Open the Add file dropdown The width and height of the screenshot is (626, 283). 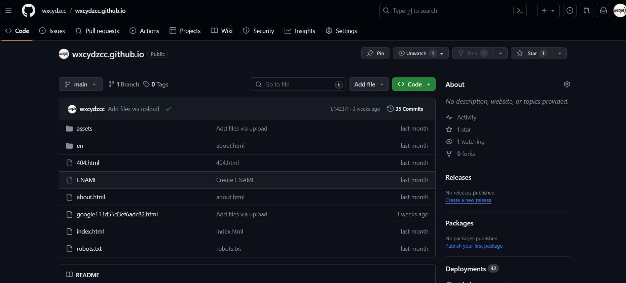coord(369,84)
